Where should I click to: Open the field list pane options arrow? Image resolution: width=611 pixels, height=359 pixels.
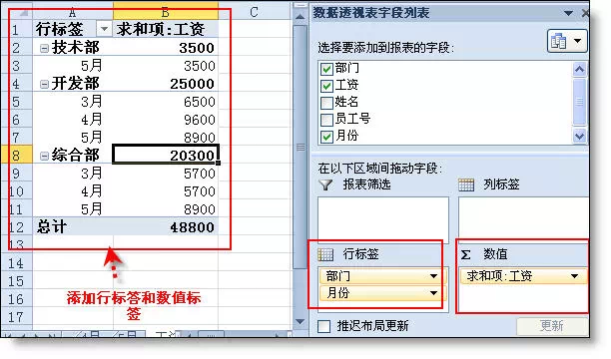568,13
